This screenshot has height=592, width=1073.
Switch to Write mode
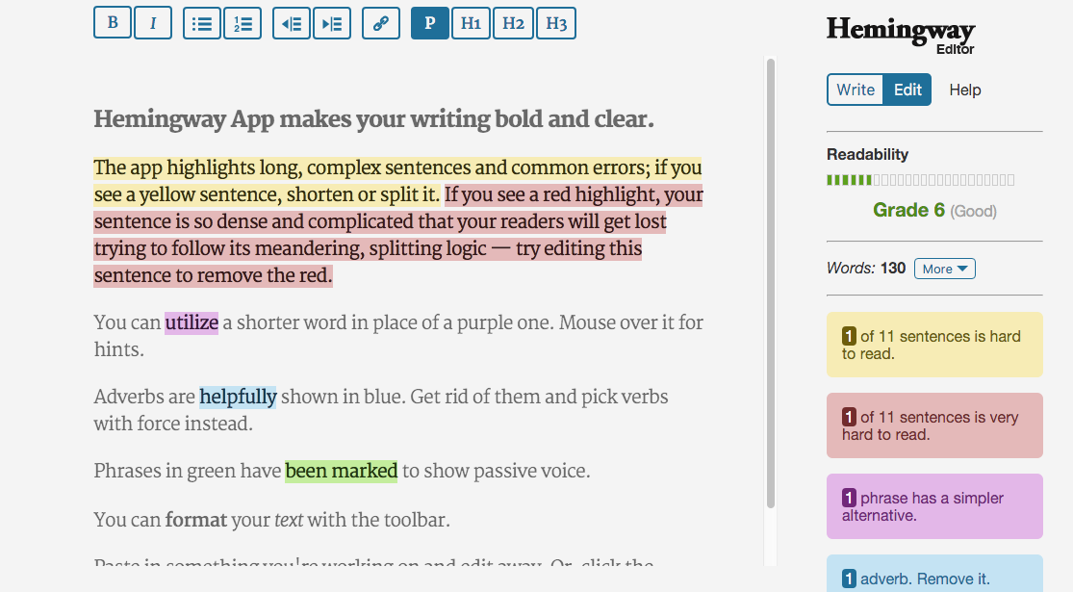pyautogui.click(x=856, y=90)
